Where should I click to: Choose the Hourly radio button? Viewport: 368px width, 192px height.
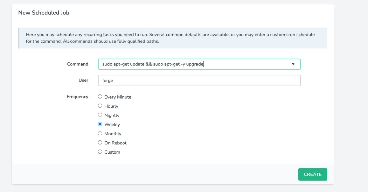click(100, 106)
